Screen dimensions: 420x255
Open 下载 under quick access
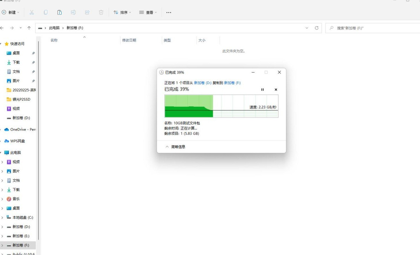tap(16, 62)
